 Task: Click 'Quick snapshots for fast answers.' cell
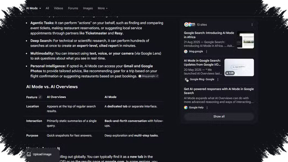[x=69, y=136]
